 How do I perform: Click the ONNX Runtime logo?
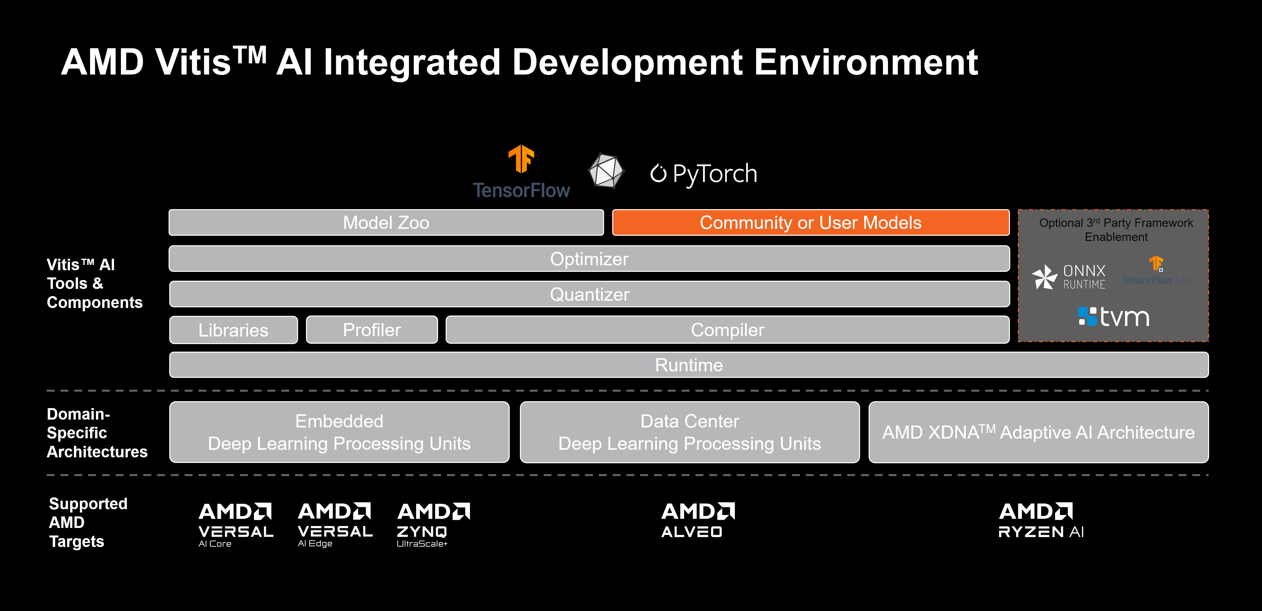(x=1069, y=277)
